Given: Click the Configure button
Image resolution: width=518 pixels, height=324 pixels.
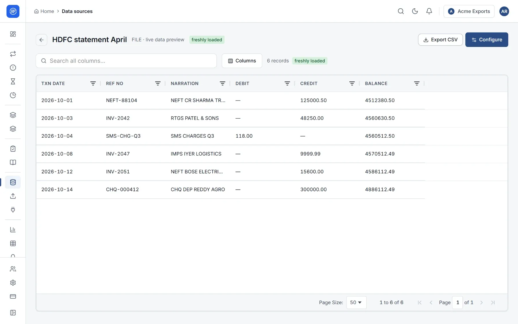Looking at the screenshot, I should pos(487,40).
